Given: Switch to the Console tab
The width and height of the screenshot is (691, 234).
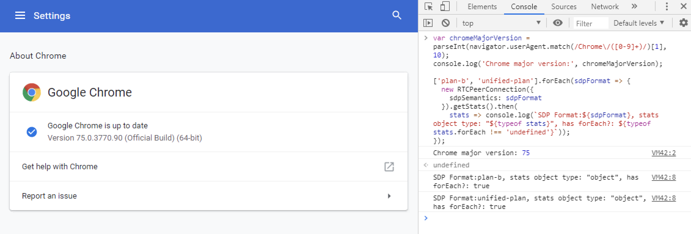Looking at the screenshot, I should [x=524, y=7].
